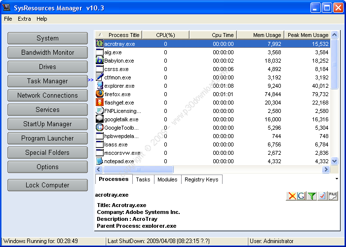Click the green filter funnel icon

[312, 196]
